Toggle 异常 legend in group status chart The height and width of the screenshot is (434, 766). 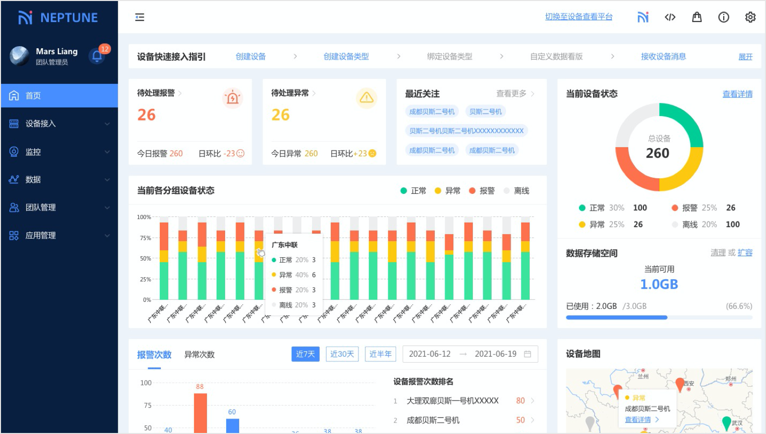447,191
